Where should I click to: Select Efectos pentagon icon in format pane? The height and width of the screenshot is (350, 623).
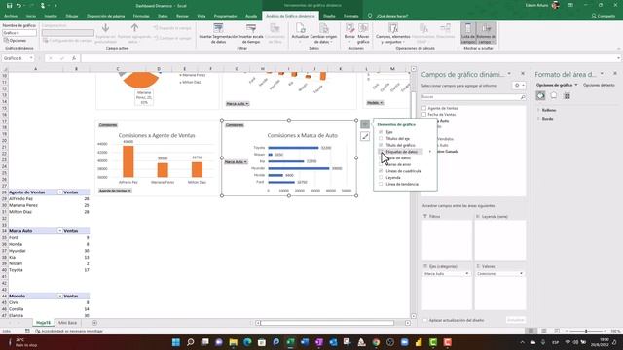(554, 95)
